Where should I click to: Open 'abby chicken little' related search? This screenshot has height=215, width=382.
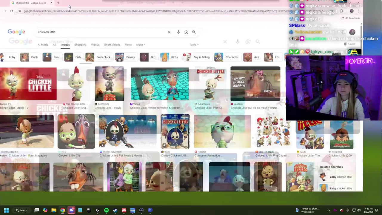tap(337, 177)
